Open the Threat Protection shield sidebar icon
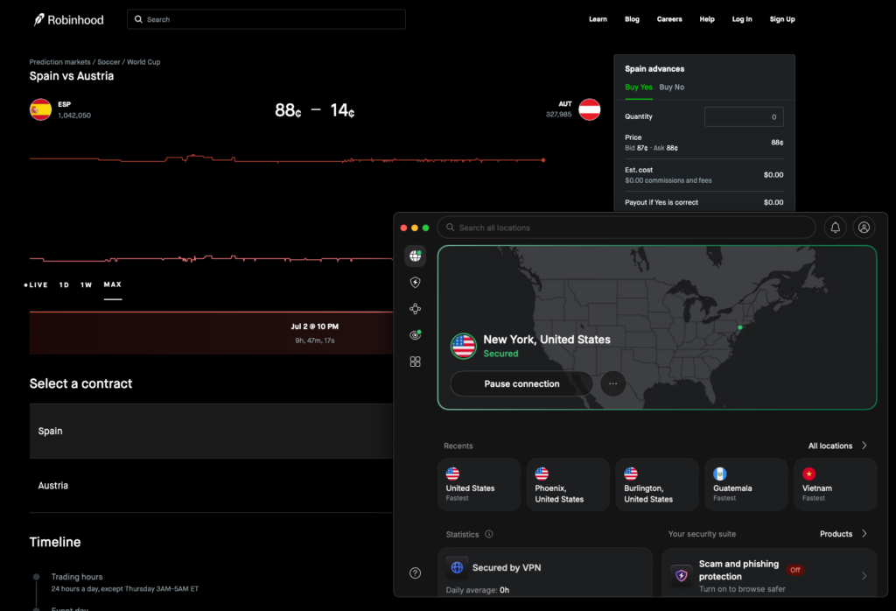Screen dimensions: 896x611 (x=416, y=283)
